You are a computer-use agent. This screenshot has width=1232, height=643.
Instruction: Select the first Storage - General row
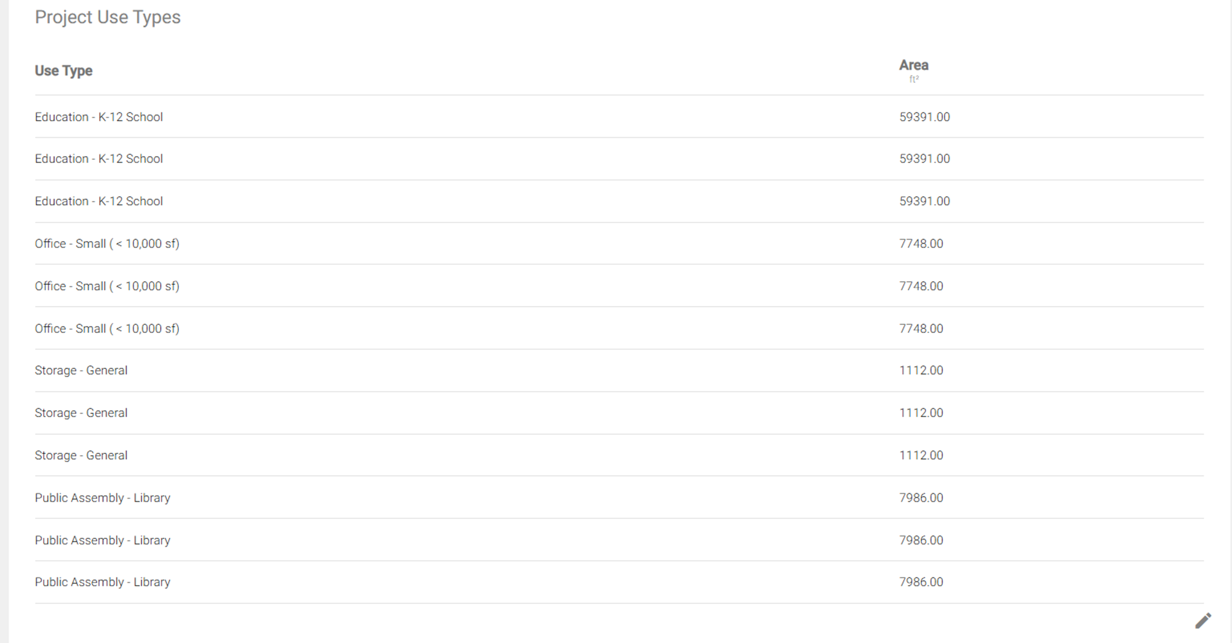tap(619, 371)
